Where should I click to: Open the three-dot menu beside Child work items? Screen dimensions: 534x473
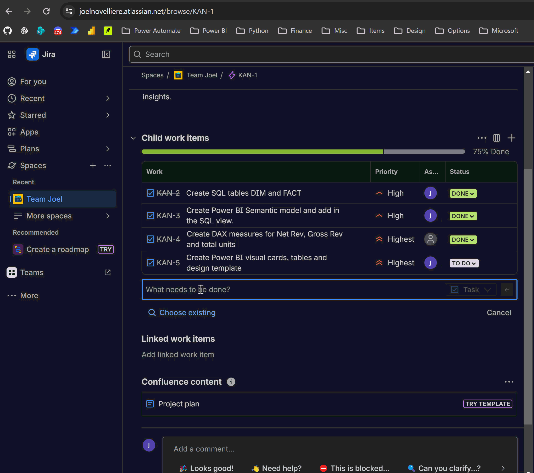tap(482, 138)
